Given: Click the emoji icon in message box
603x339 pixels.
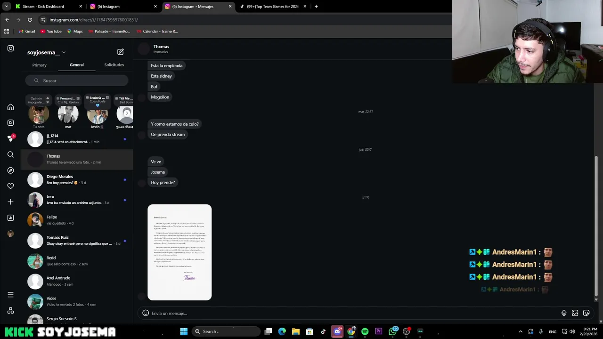Looking at the screenshot, I should coord(146,313).
